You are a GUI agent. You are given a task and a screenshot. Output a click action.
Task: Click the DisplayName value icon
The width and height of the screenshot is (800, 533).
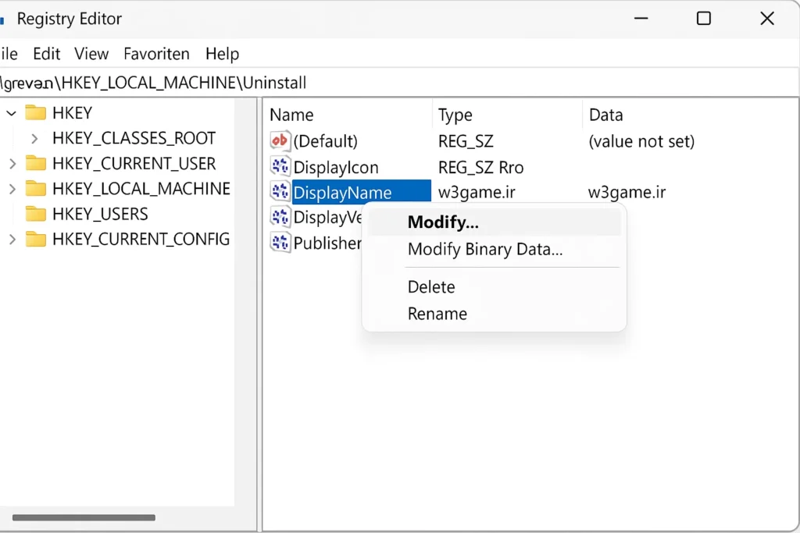(x=280, y=192)
